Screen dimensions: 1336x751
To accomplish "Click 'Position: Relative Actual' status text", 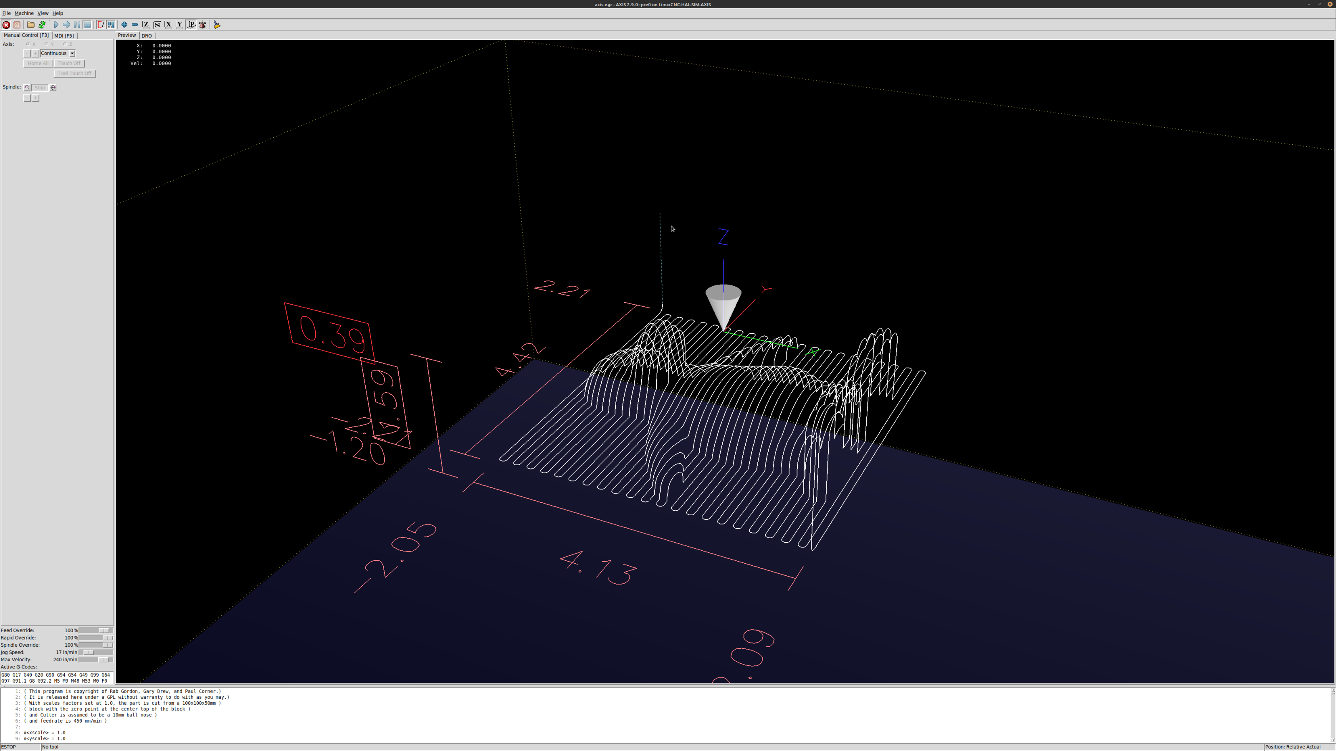I will (1293, 747).
